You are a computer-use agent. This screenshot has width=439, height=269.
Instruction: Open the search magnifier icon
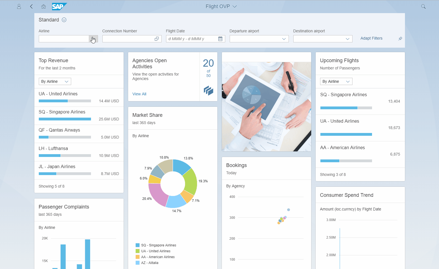(x=423, y=6)
